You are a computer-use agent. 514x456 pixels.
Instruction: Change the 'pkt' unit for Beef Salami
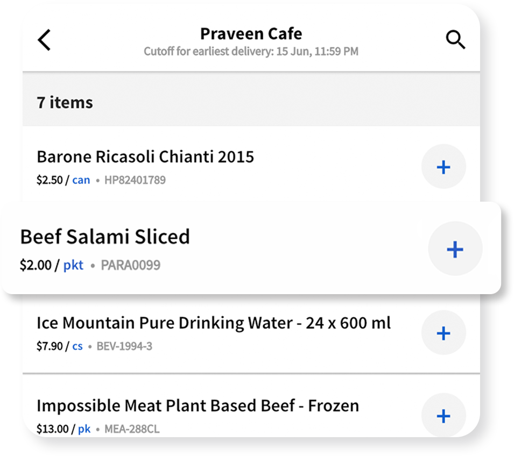(73, 265)
